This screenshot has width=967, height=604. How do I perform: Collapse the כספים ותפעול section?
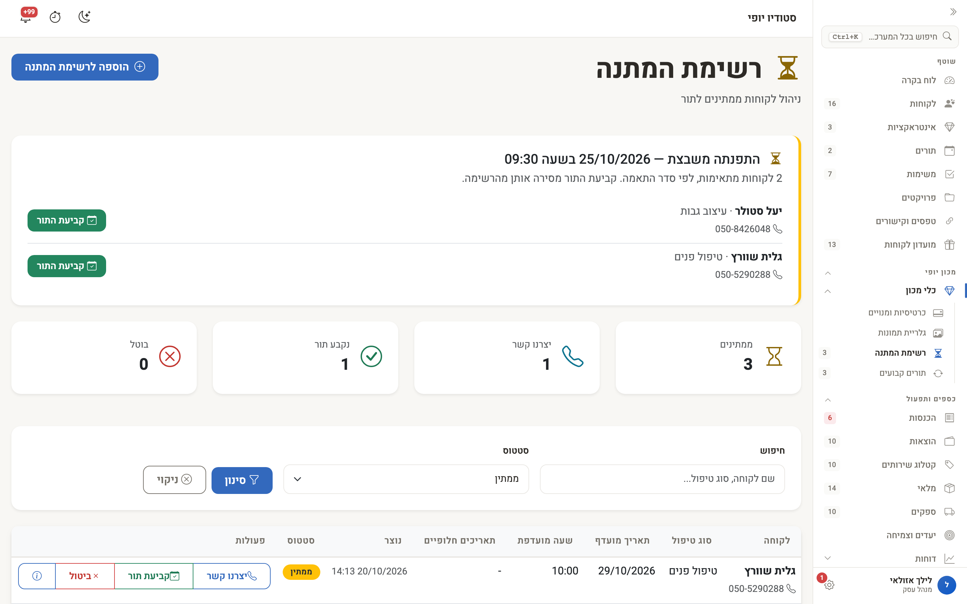(x=828, y=400)
